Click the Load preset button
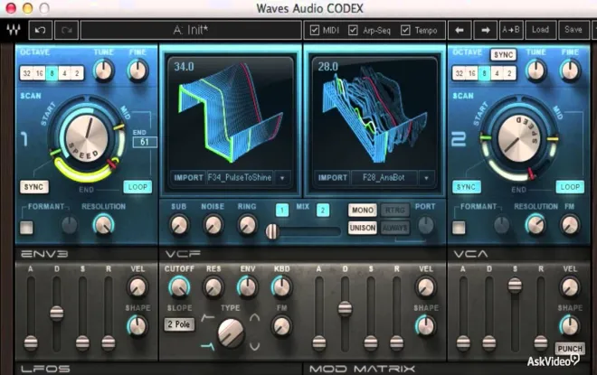The image size is (597, 375). pos(540,30)
